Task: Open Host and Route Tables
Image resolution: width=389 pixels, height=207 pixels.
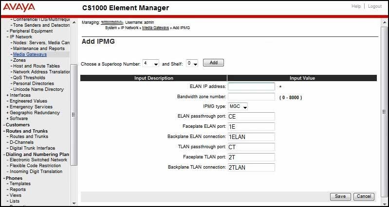Action: [x=36, y=66]
